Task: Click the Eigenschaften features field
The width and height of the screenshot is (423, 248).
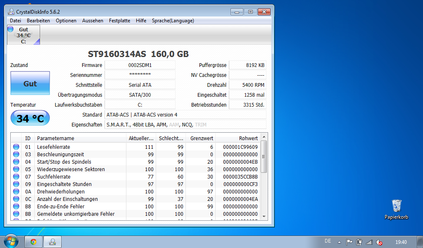Action: tap(185, 125)
